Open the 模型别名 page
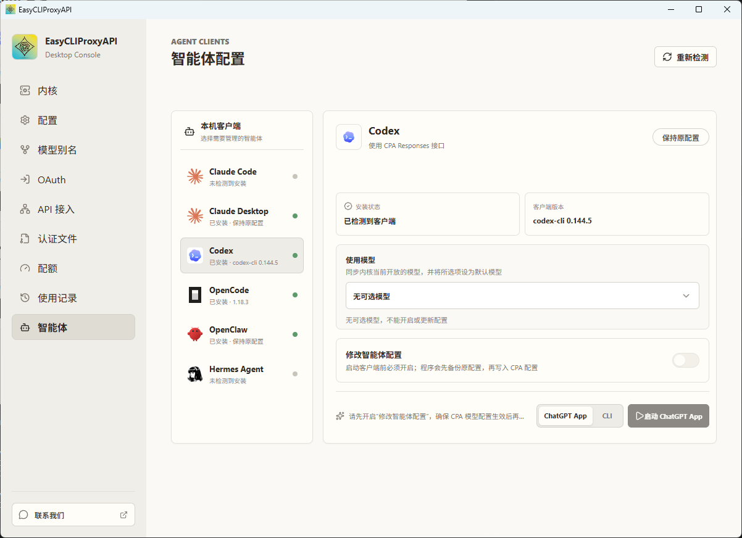 tap(73, 150)
